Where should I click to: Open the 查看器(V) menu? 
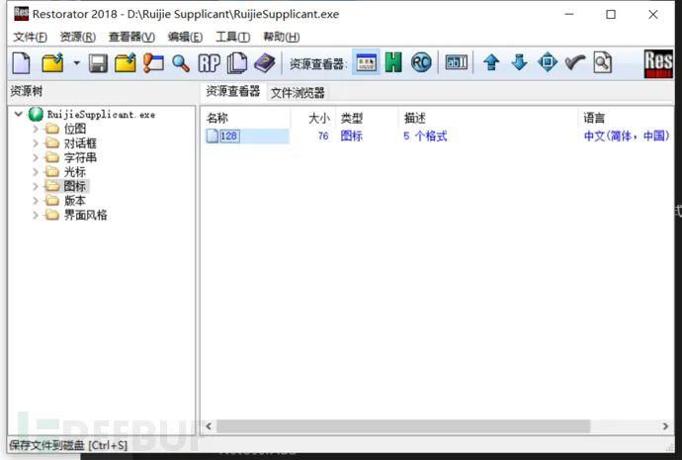[x=131, y=37]
